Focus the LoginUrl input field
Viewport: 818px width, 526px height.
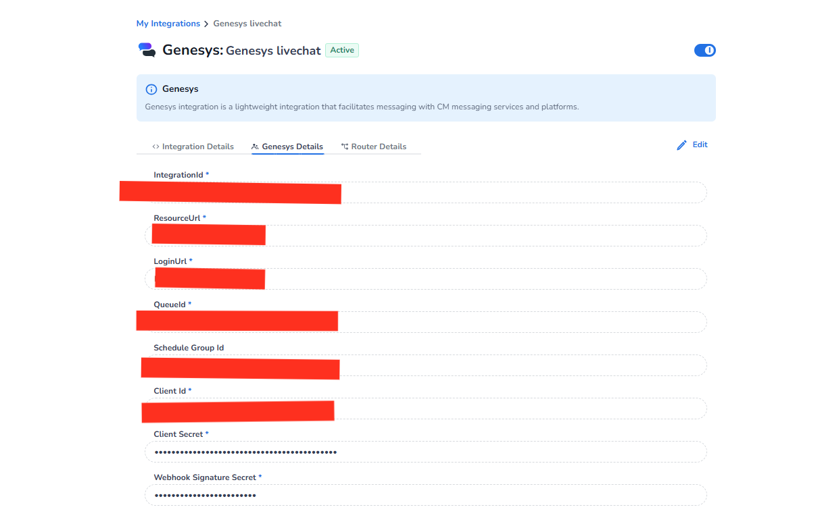[x=426, y=279]
